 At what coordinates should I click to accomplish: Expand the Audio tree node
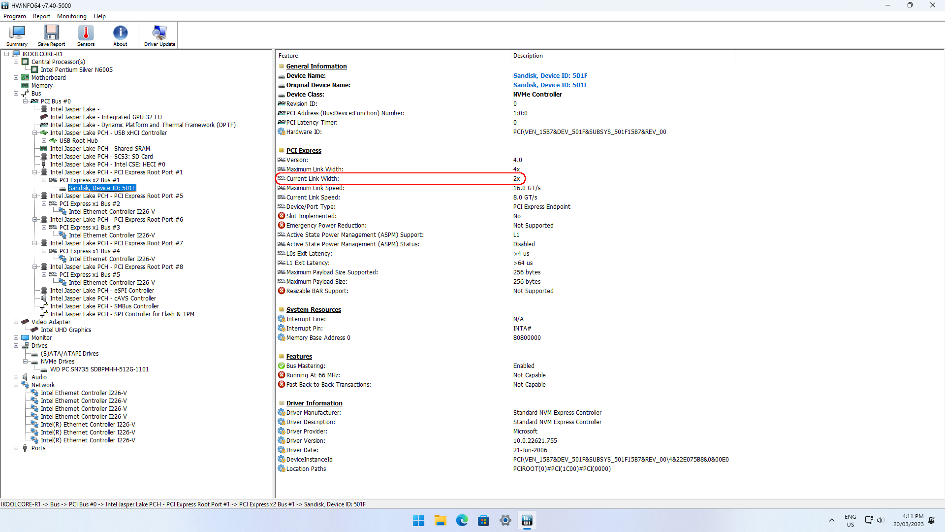tap(16, 377)
